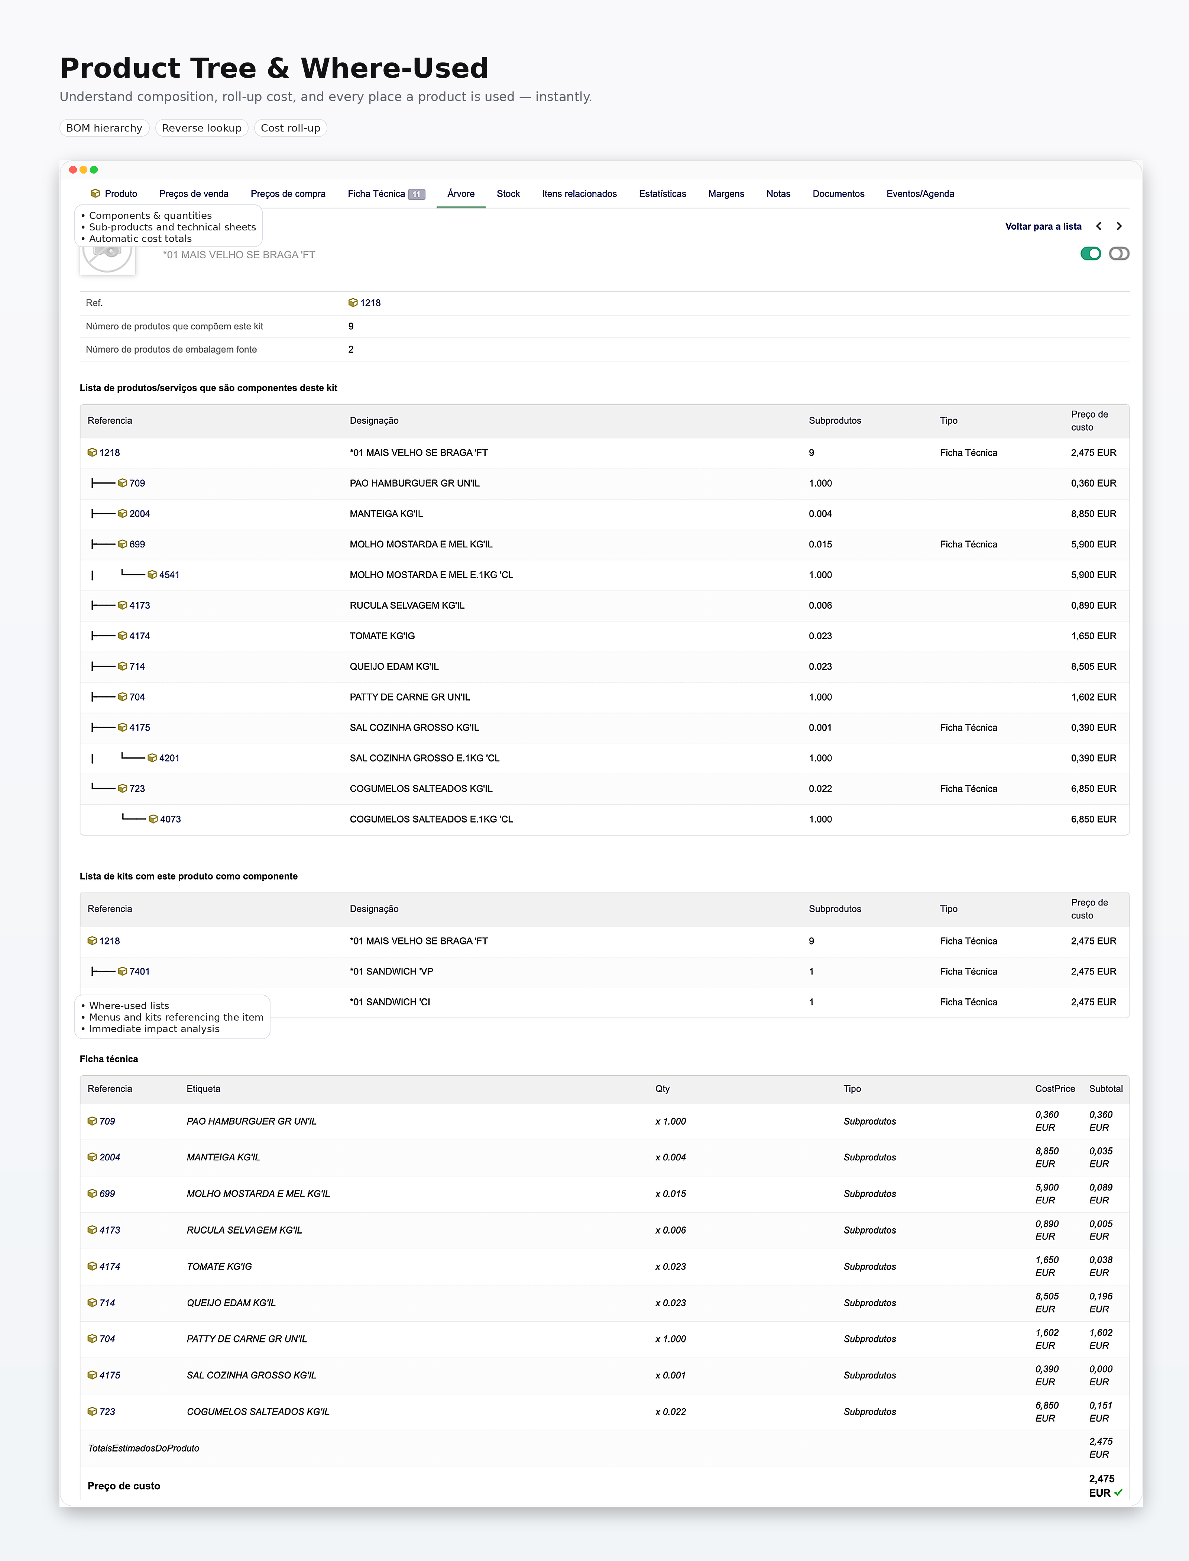This screenshot has height=1561, width=1189.
Task: Click the Reverse lookup tag pill
Action: pos(202,128)
